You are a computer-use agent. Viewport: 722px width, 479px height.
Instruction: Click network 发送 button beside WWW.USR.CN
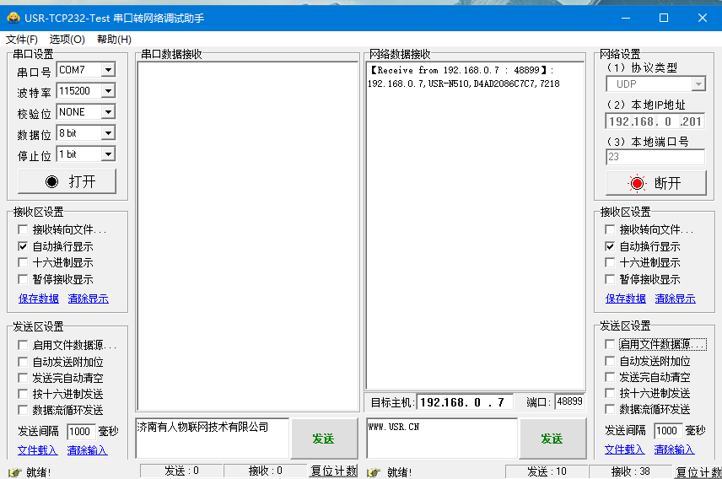coord(552,439)
